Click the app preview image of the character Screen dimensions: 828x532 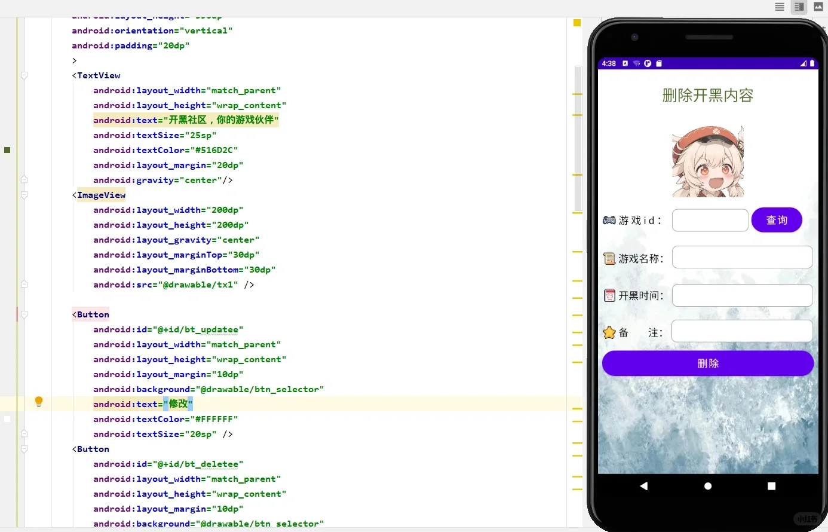707,160
